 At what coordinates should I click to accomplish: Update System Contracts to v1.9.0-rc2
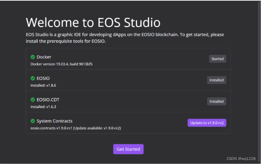click(207, 123)
